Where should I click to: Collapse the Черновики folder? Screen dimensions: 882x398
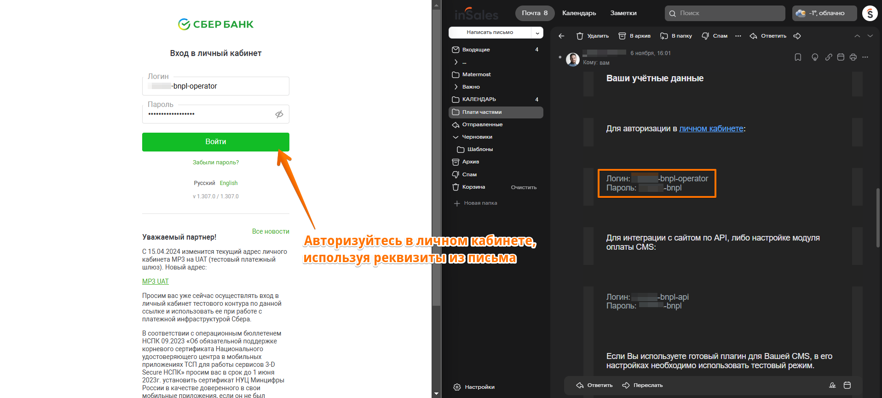[456, 137]
